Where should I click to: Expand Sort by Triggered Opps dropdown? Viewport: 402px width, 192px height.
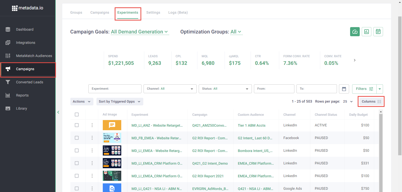click(x=119, y=102)
